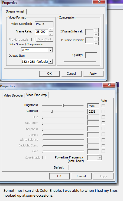Screen dimensions: 123x201
Task: Enable Auto checkbox for Brightness
Action: [x=103, y=106]
